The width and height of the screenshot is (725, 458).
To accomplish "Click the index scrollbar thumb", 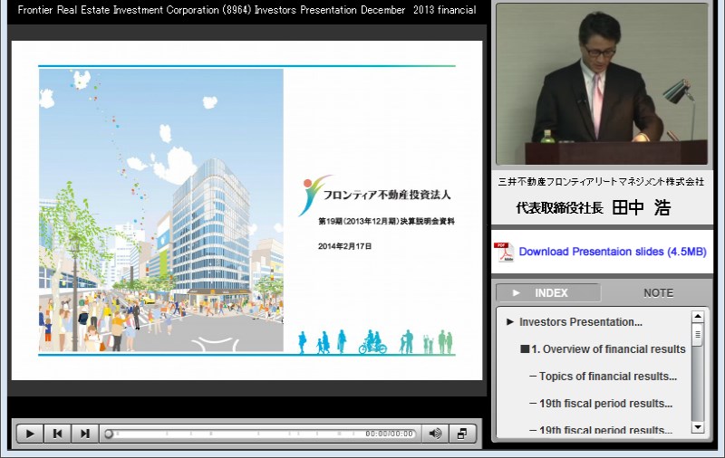I will (x=698, y=334).
